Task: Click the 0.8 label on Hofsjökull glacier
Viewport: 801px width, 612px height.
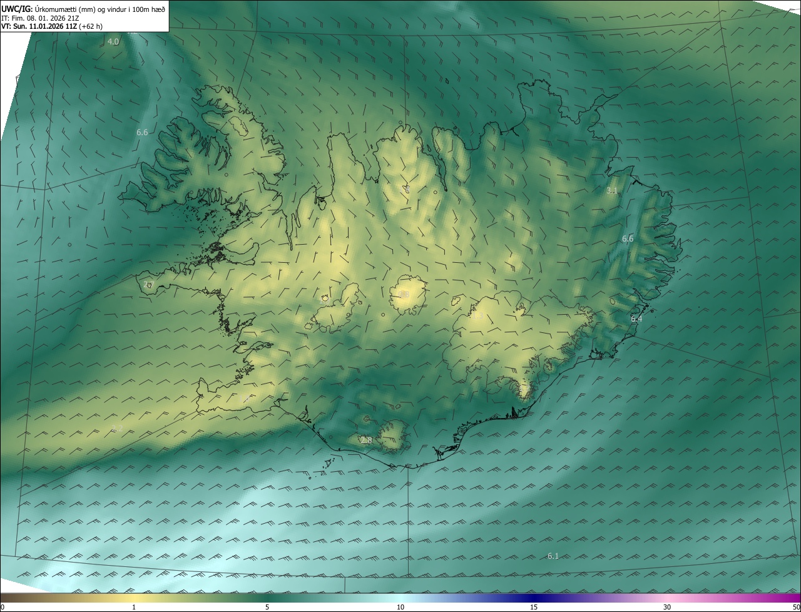Action: pos(404,294)
